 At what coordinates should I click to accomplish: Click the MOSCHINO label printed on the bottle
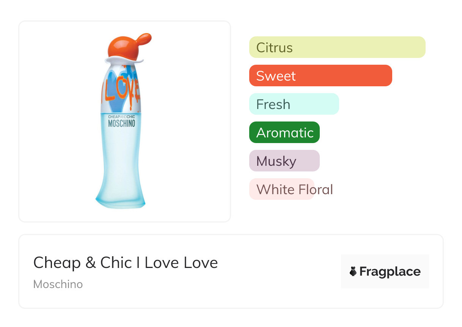point(121,123)
